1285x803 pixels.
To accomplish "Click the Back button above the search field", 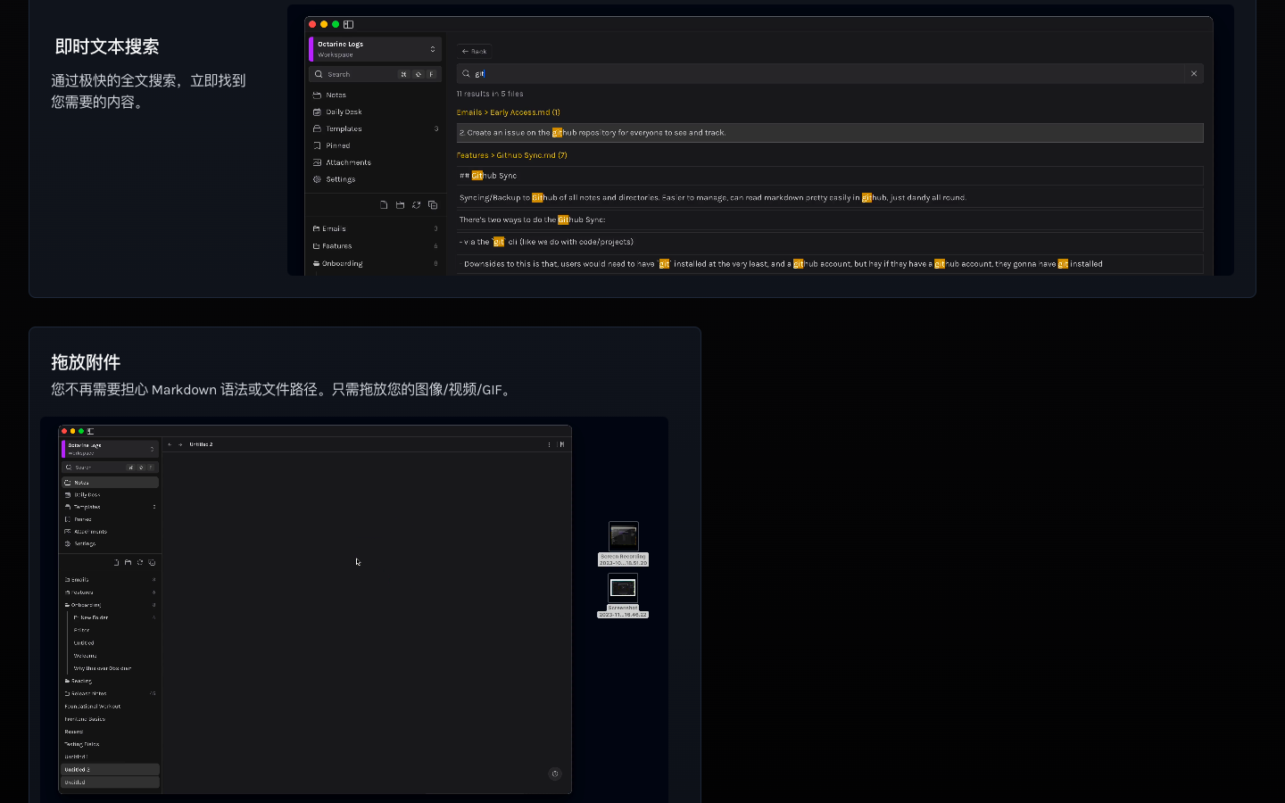I will pos(475,51).
